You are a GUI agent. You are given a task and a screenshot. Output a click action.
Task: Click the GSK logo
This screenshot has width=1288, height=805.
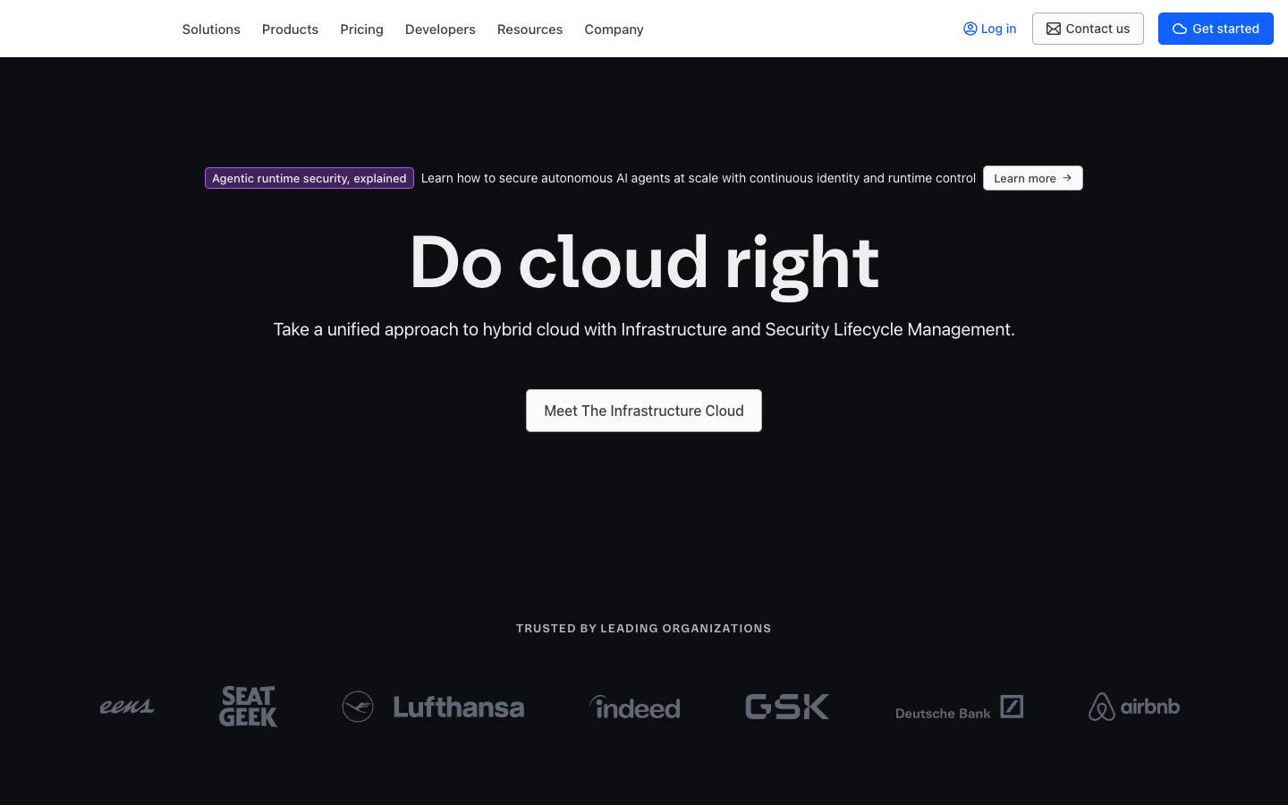pos(787,707)
